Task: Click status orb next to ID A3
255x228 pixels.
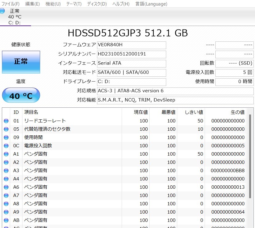Action: point(6,171)
